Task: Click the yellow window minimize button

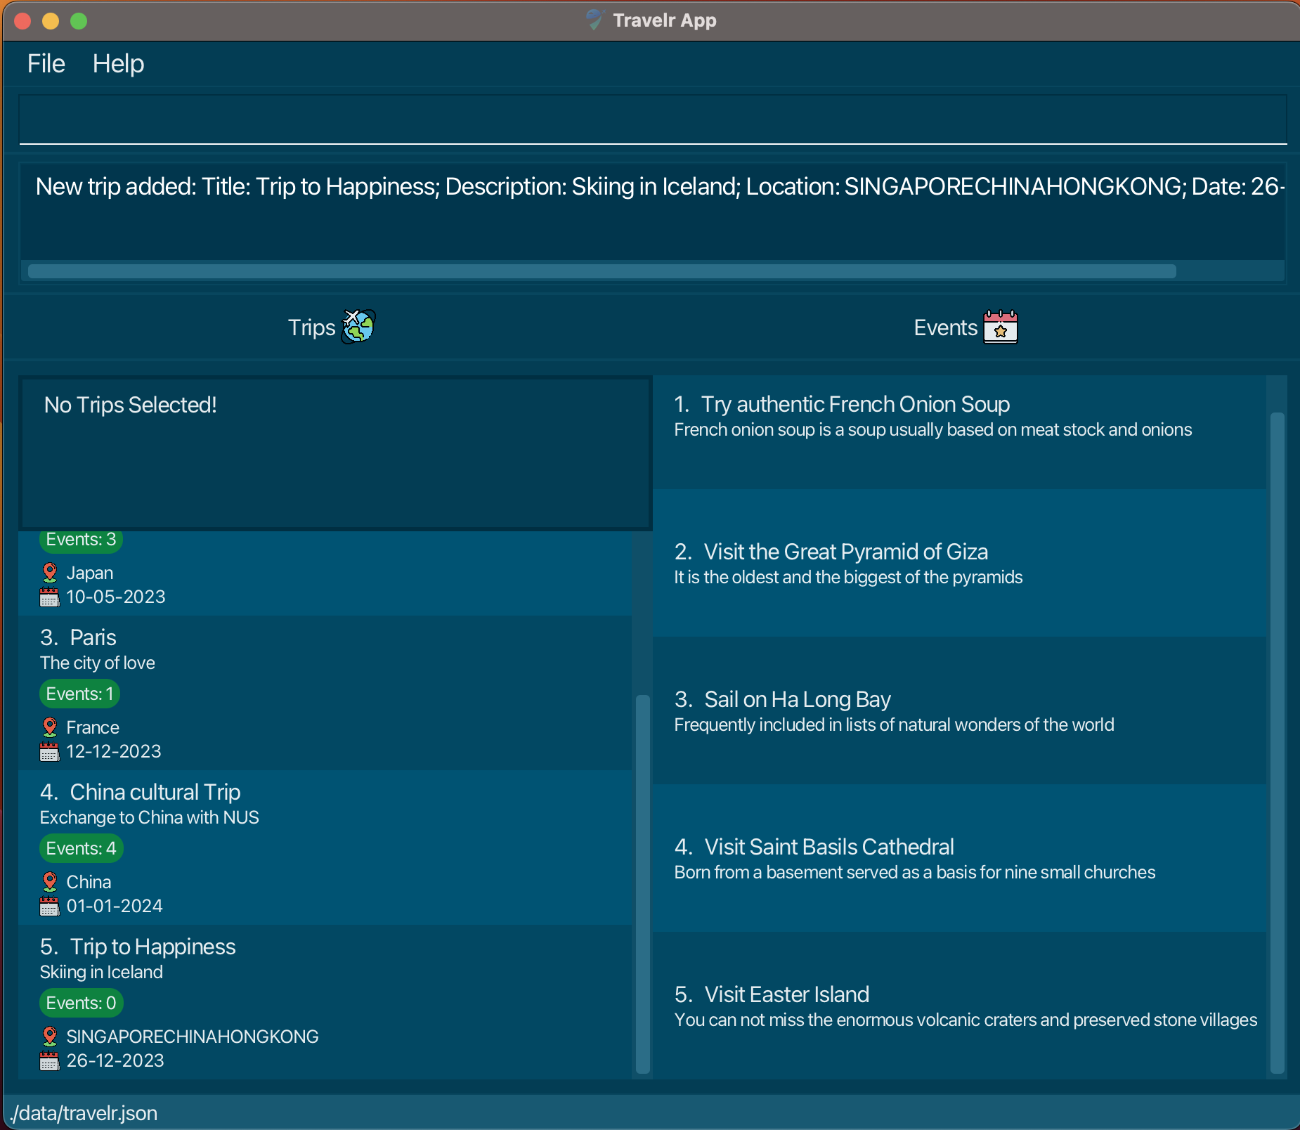Action: [51, 21]
